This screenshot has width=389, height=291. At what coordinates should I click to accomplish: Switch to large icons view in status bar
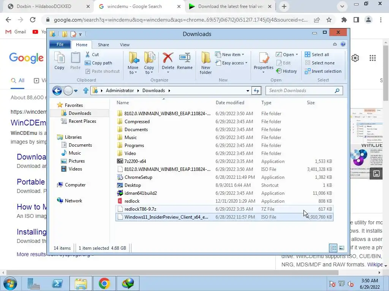342,248
